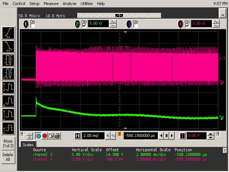Click trigger level down arrow
The width and height of the screenshot is (229, 172).
[x=210, y=138]
